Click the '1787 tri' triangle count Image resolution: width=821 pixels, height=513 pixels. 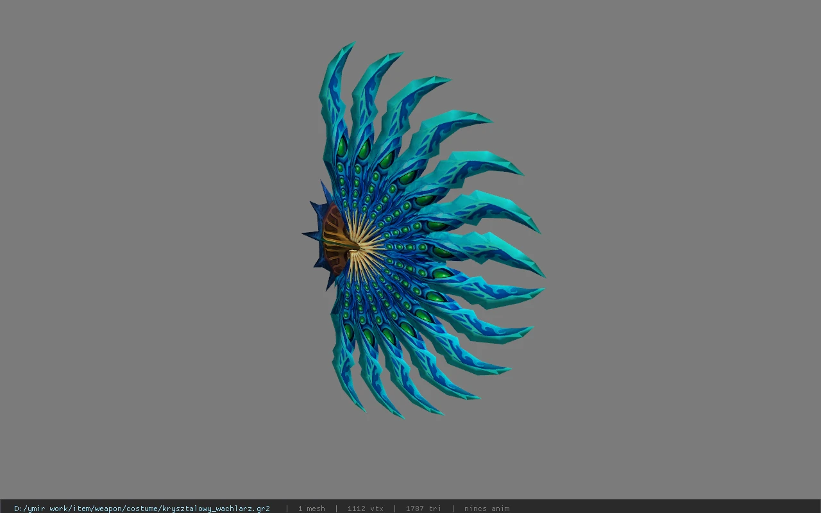(x=423, y=509)
